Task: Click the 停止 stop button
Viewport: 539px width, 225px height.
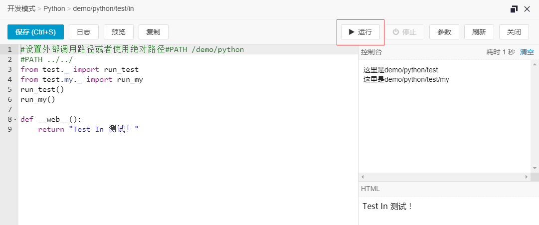Action: click(x=404, y=32)
